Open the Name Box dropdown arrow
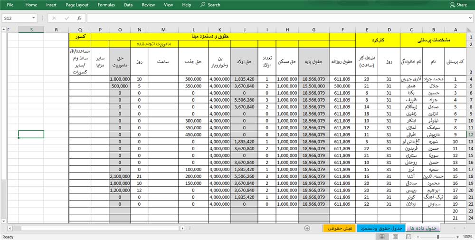The image size is (475, 240). pos(33,18)
